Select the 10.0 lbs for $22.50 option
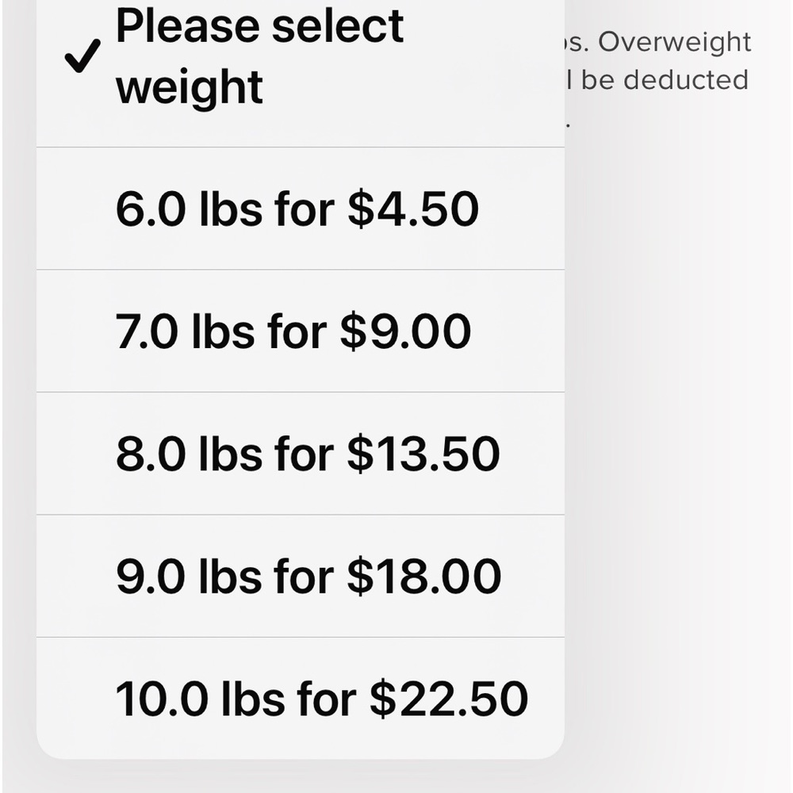The width and height of the screenshot is (793, 793). point(301,699)
